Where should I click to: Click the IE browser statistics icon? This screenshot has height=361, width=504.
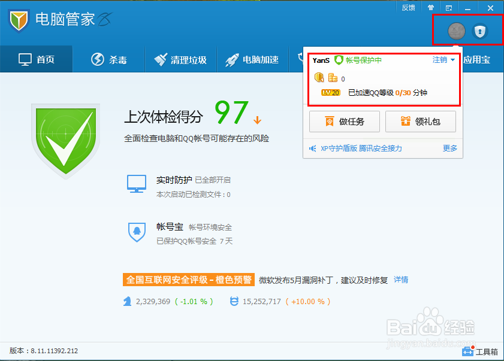234,301
